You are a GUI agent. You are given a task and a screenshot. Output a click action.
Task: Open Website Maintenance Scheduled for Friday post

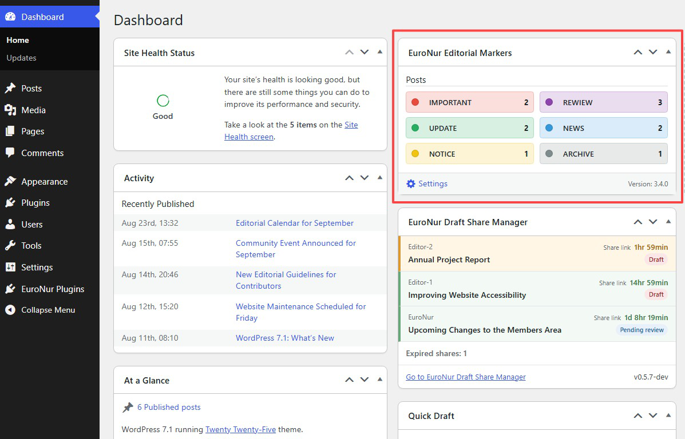point(300,312)
